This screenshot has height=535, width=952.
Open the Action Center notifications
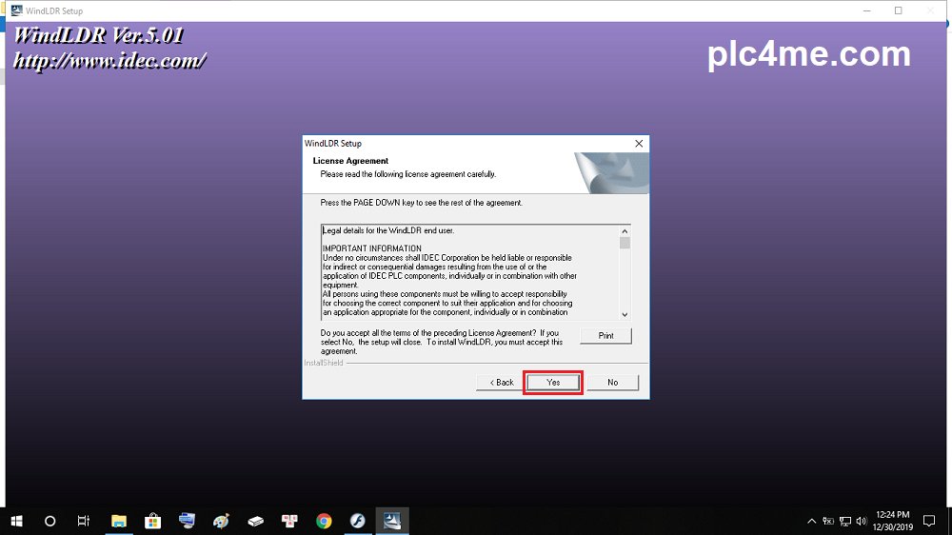point(929,521)
